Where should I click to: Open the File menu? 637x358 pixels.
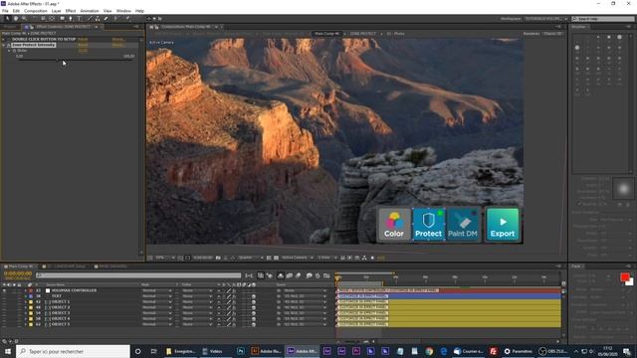point(5,11)
